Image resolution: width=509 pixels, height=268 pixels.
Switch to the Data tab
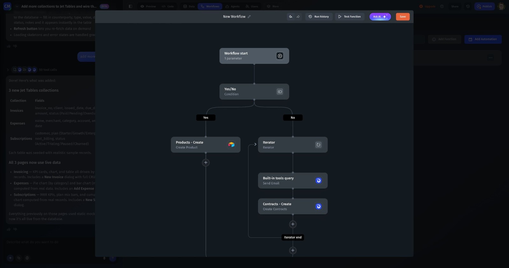click(189, 6)
